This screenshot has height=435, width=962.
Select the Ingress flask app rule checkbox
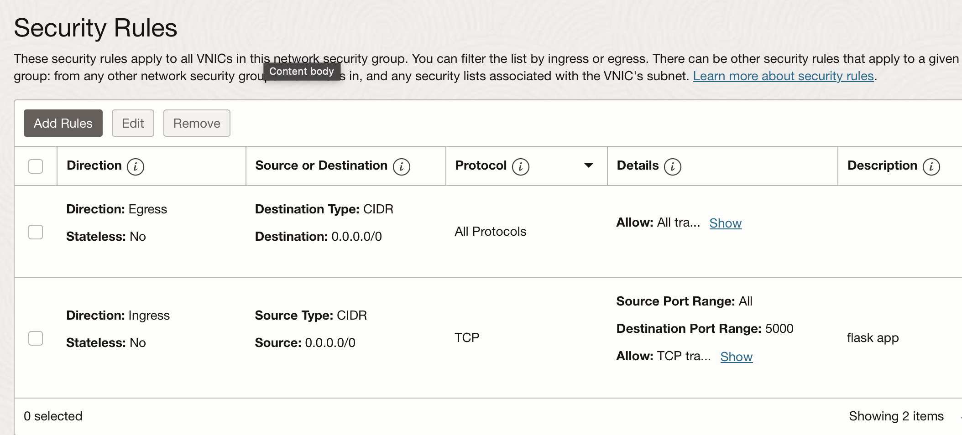36,338
